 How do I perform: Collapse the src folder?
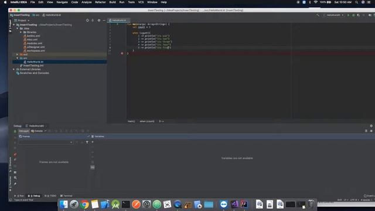[x=17, y=58]
